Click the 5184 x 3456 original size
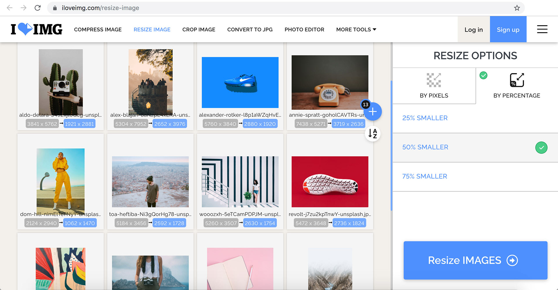The height and width of the screenshot is (290, 558). (x=131, y=223)
